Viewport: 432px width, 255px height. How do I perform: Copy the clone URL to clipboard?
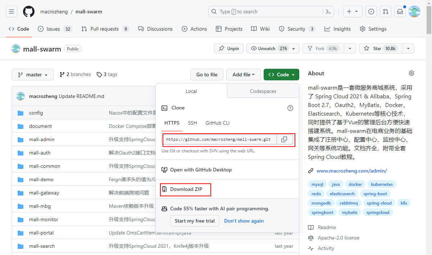point(284,139)
